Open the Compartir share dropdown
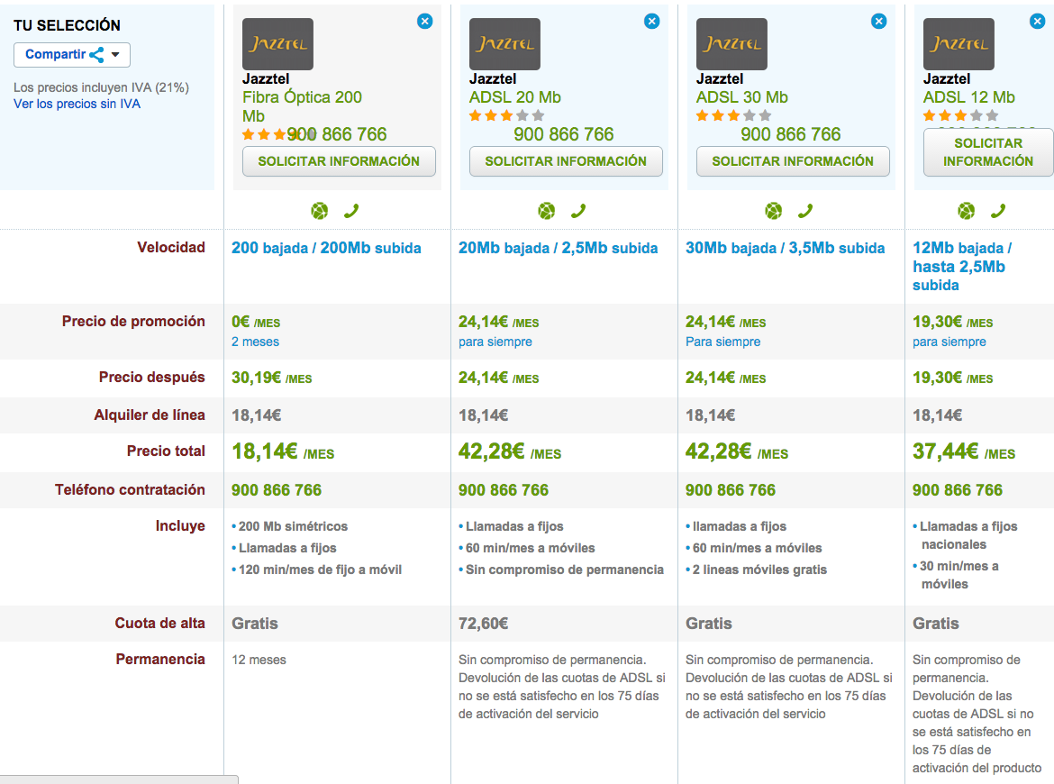Viewport: 1054px width, 784px height. click(x=72, y=54)
